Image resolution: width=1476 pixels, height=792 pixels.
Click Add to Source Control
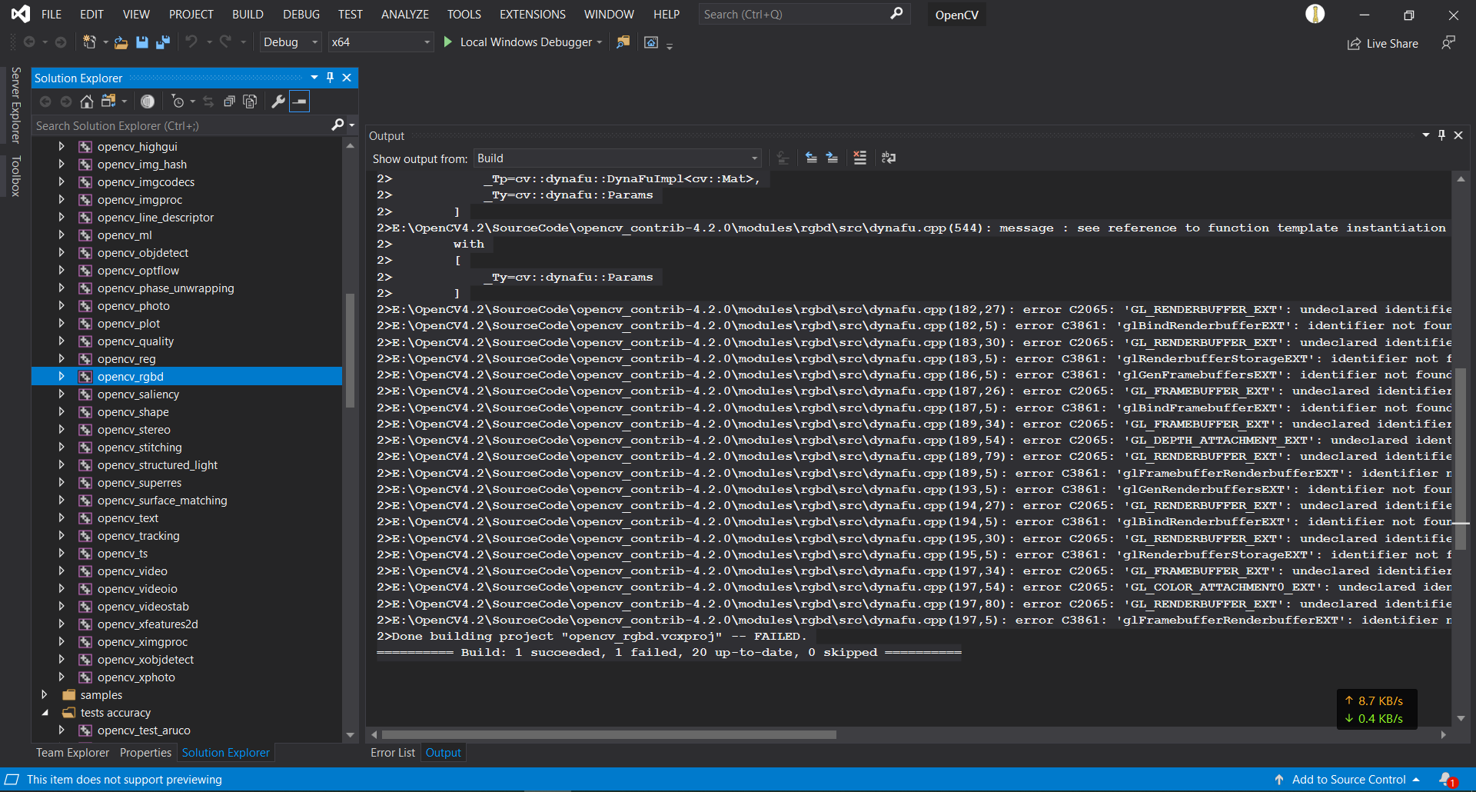click(1348, 780)
